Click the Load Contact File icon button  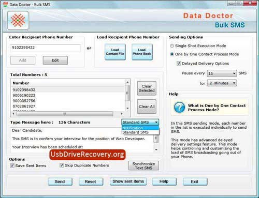115,52
